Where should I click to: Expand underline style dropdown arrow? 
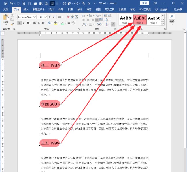31,23
